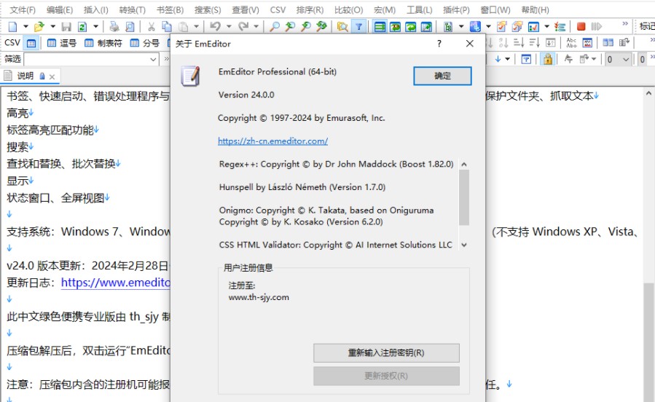Click the Abc match case icon

(571, 42)
